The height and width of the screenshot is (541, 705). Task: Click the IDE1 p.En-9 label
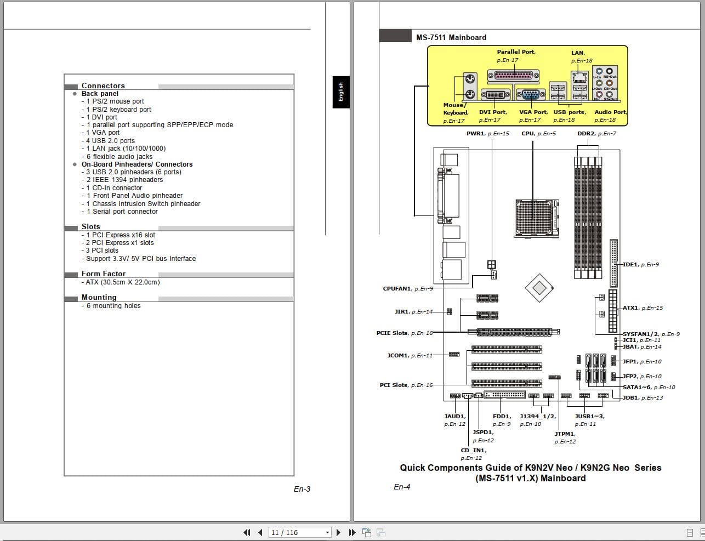(x=641, y=264)
